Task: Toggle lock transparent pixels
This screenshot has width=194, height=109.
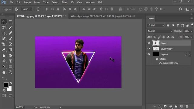Action: (155, 37)
